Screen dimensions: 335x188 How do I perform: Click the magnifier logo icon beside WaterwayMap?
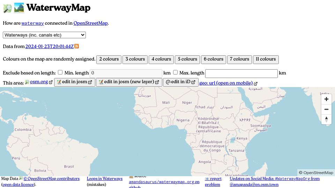pyautogui.click(x=7, y=8)
